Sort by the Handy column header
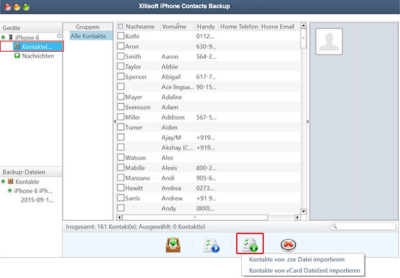 coord(206,27)
